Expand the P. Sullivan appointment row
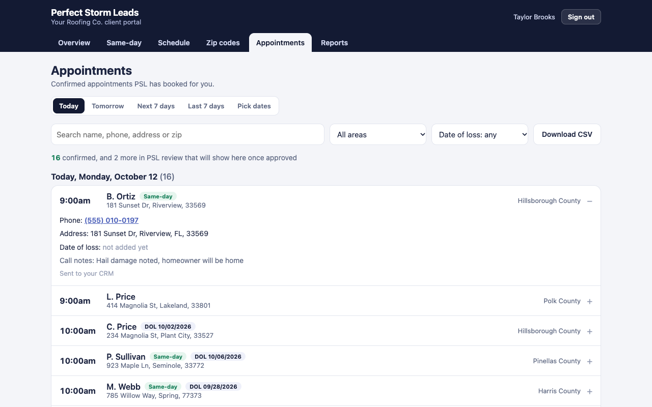 (589, 361)
